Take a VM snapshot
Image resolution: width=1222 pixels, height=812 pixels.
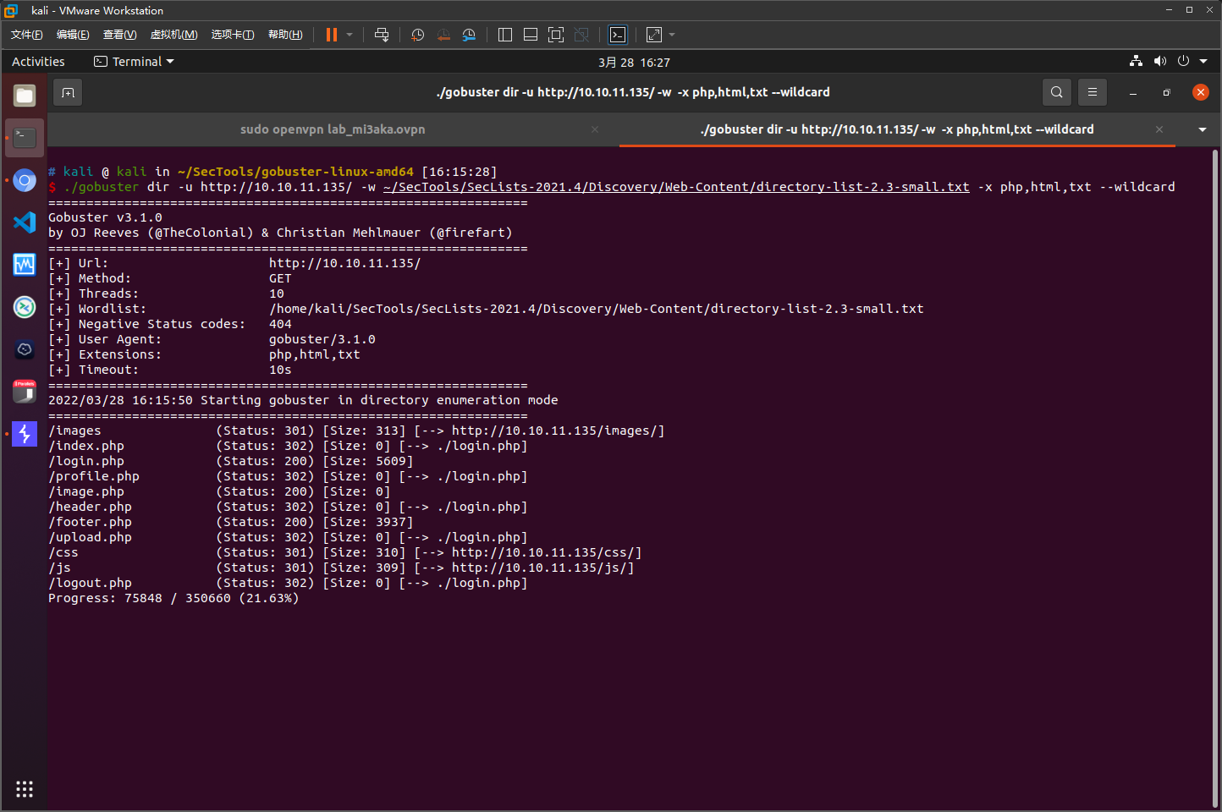(417, 35)
